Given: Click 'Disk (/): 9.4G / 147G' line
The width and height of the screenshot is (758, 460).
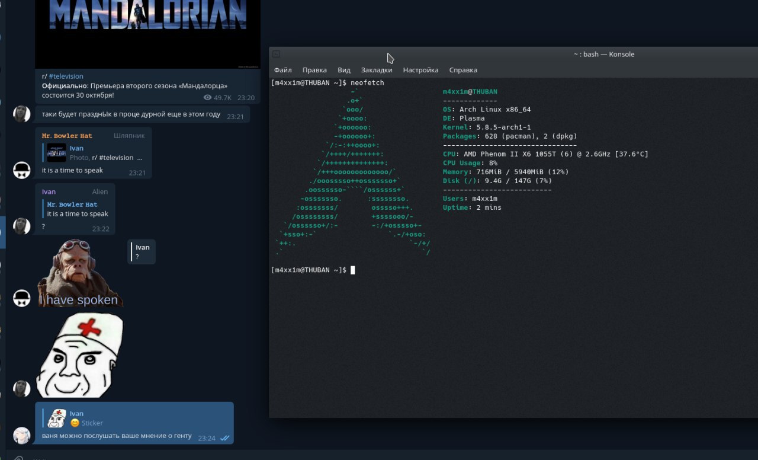Looking at the screenshot, I should (497, 181).
